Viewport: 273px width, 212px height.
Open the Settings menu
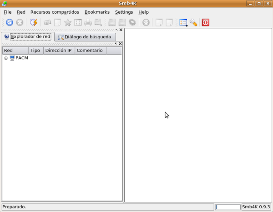(124, 12)
